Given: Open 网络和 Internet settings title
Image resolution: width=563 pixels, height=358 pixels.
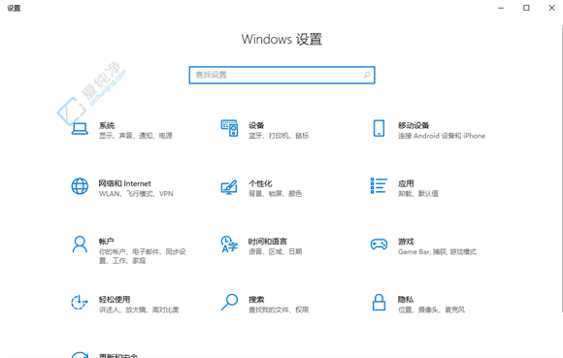Looking at the screenshot, I should [124, 183].
